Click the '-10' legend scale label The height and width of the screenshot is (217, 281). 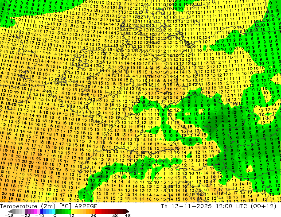tap(39, 215)
